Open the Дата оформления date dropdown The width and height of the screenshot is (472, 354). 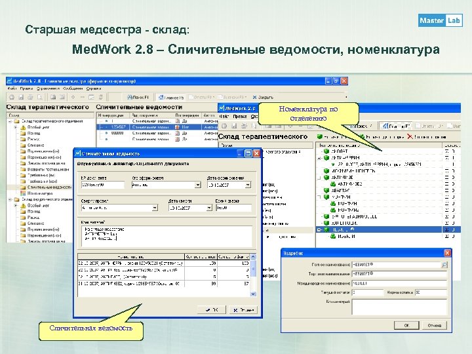[248, 185]
